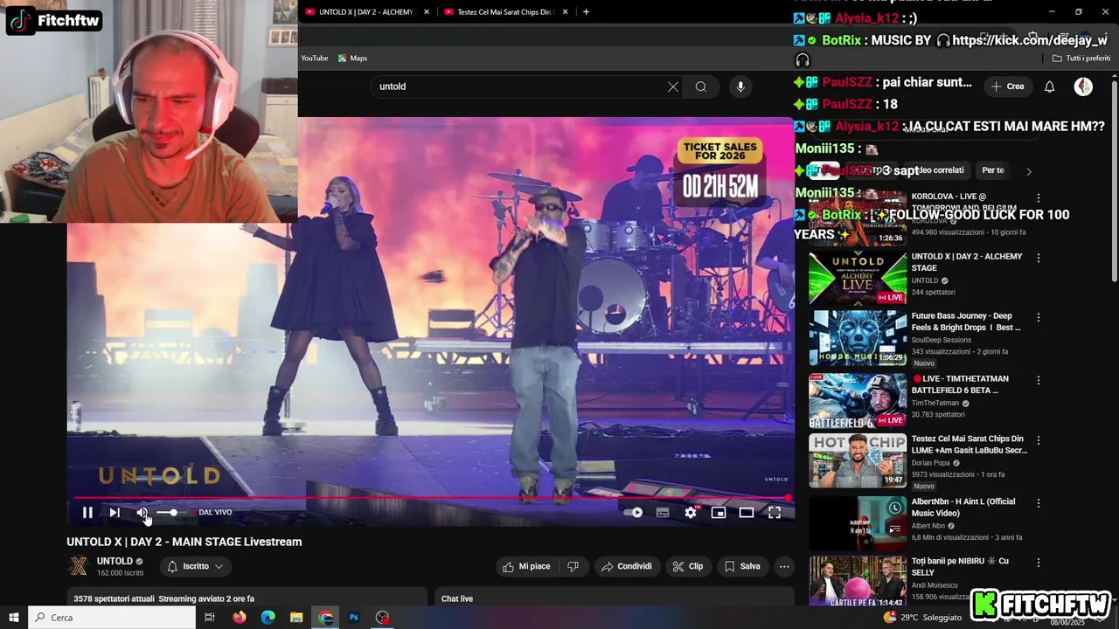1119x629 pixels.
Task: Open Task View on the taskbar
Action: tap(210, 618)
